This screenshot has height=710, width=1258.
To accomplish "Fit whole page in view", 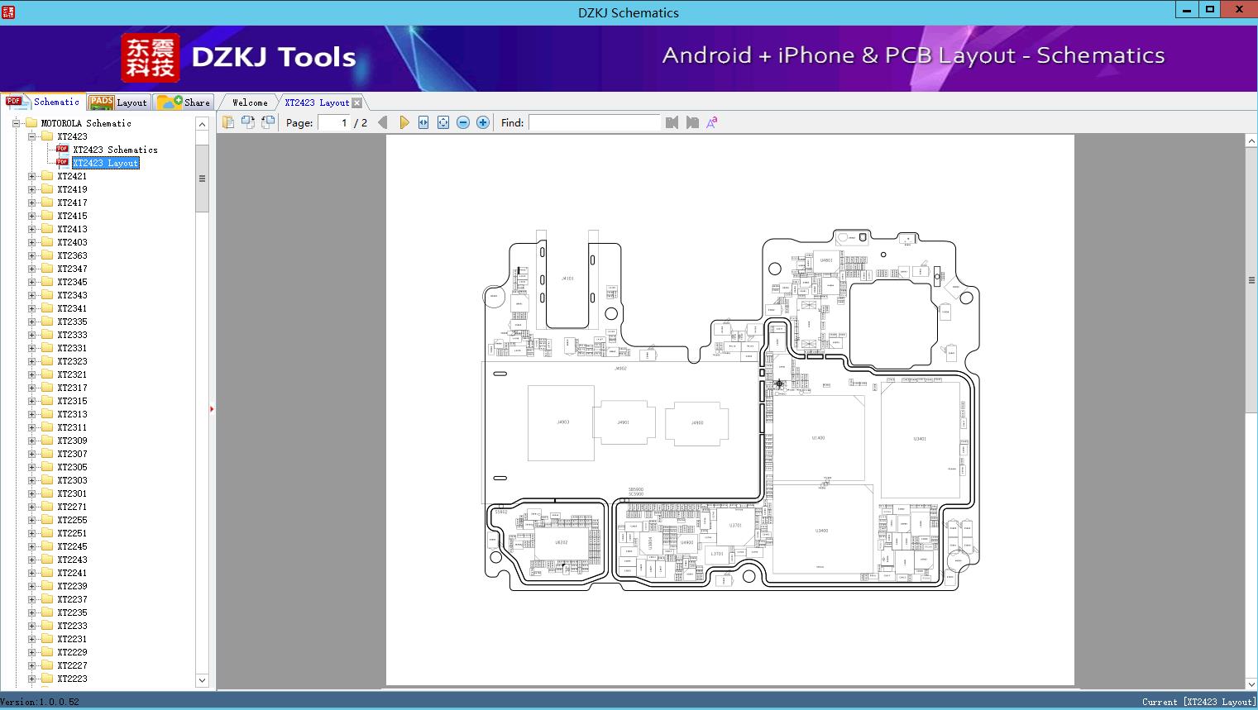I will 443,122.
